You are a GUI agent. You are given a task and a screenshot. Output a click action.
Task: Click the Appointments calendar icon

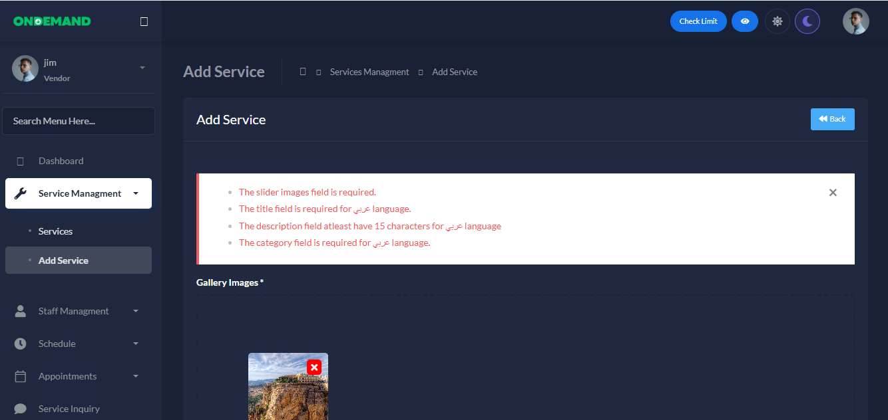click(x=20, y=376)
